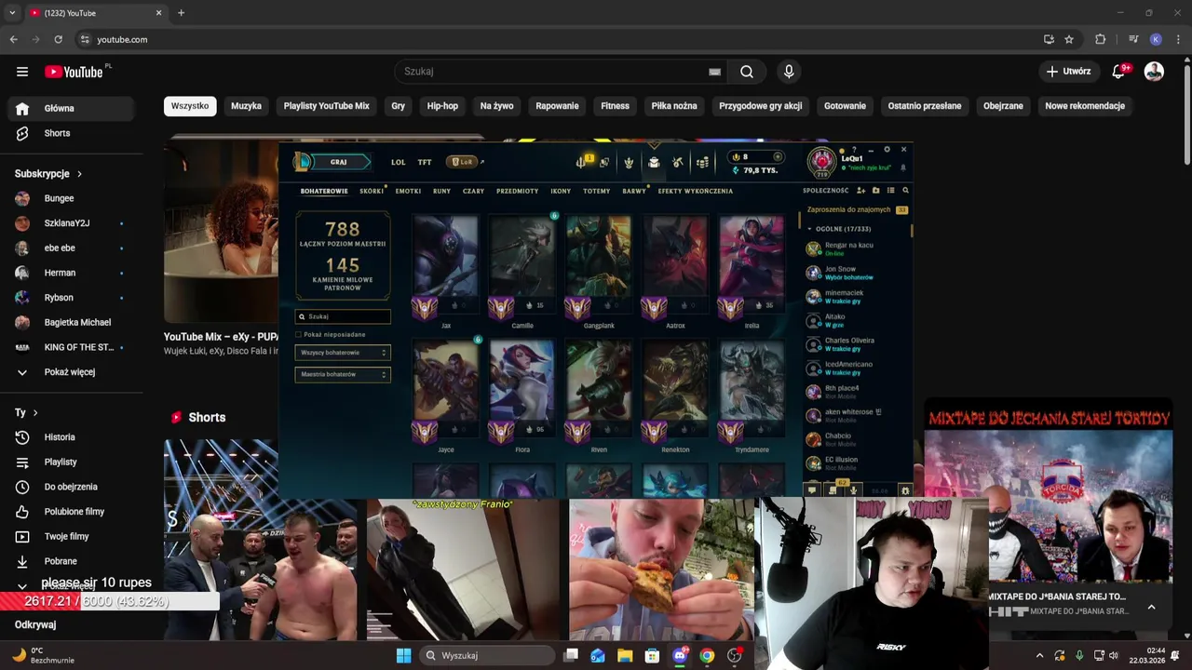Select Hip-hop filter chip
Image resolution: width=1192 pixels, height=670 pixels.
coord(442,106)
